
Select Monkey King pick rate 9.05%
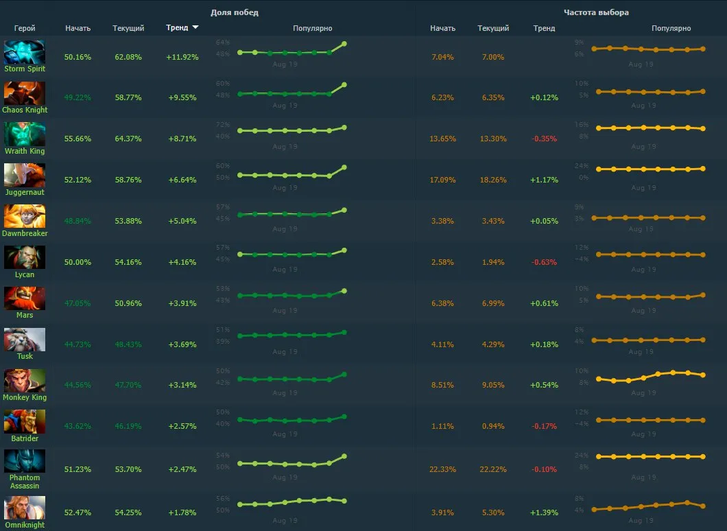click(x=493, y=385)
